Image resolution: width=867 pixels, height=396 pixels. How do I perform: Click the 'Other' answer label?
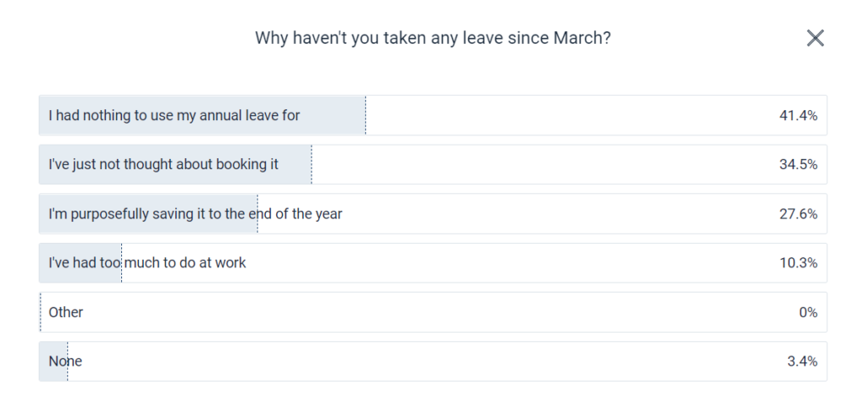click(x=66, y=312)
